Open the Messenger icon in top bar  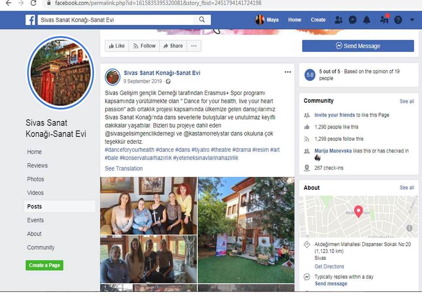[x=353, y=20]
